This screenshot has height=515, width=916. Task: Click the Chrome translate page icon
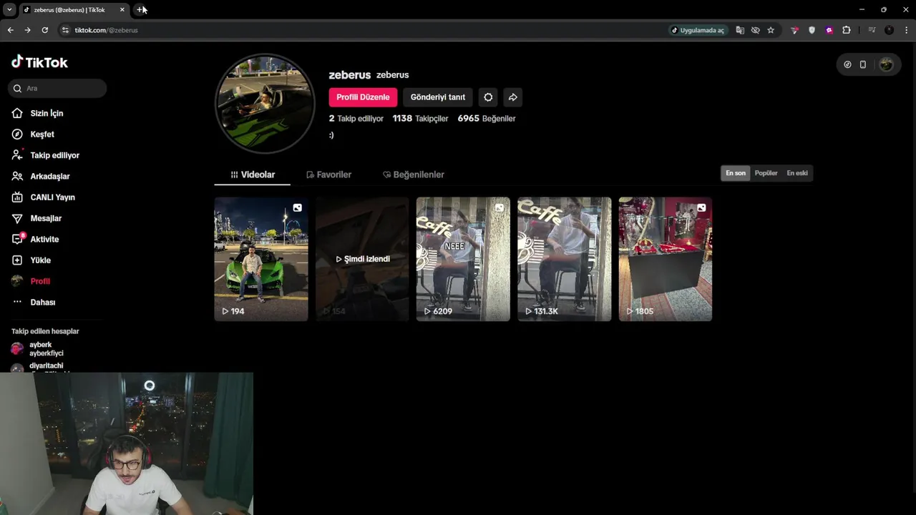740,30
